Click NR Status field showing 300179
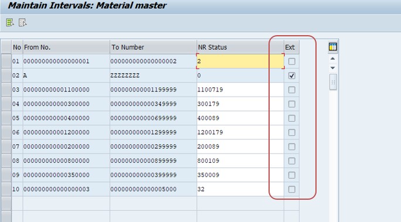Image resolution: width=401 pixels, height=222 pixels. click(240, 104)
